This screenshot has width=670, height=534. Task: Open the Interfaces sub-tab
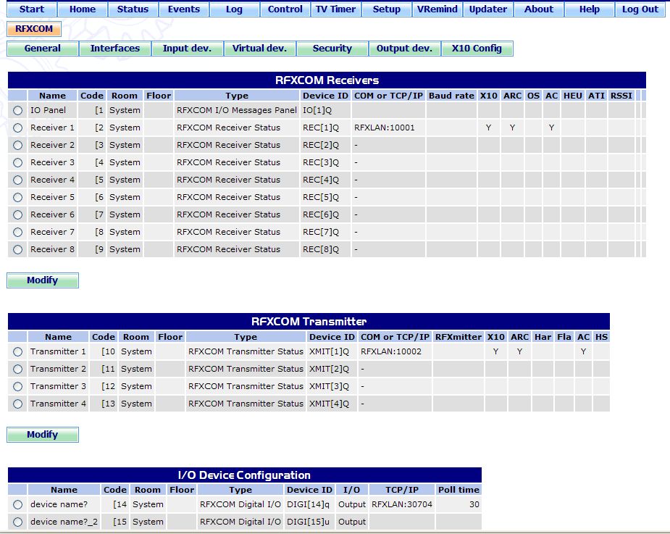pyautogui.click(x=115, y=49)
